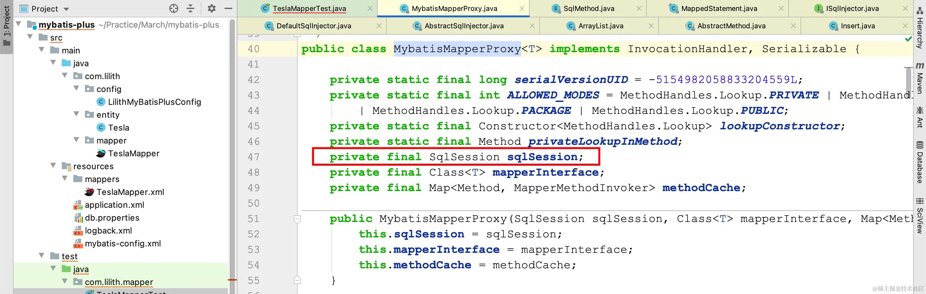The width and height of the screenshot is (926, 294).
Task: Switch to ISqlInjector.java tab
Action: click(x=852, y=8)
